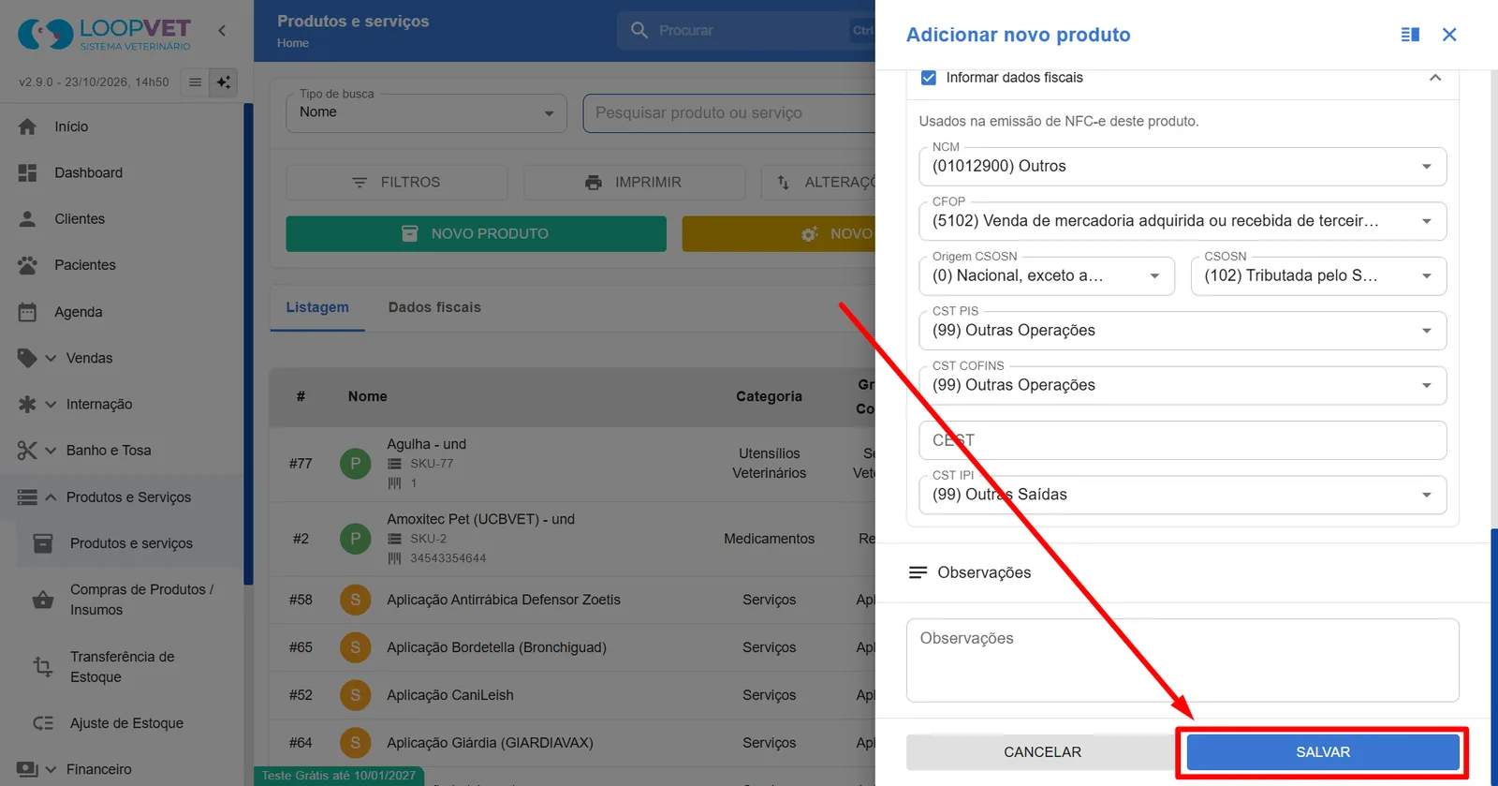Collapse the sidebar with the chevron arrow
Viewport: 1498px width, 786px height.
point(222,31)
